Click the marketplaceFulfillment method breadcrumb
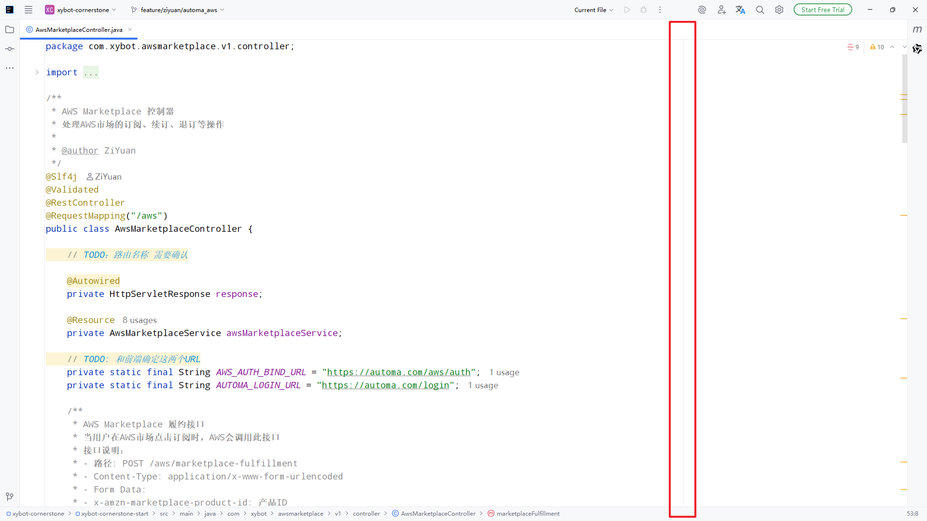The width and height of the screenshot is (927, 521). [x=524, y=514]
